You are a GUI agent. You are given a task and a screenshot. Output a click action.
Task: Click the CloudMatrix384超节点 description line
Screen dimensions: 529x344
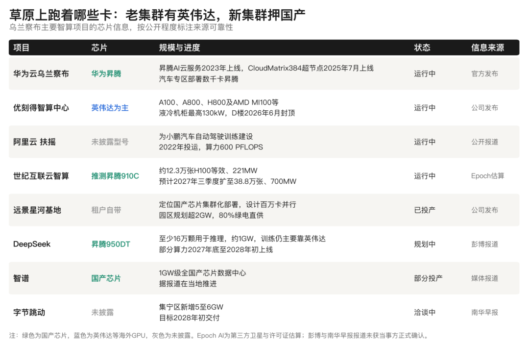266,68
